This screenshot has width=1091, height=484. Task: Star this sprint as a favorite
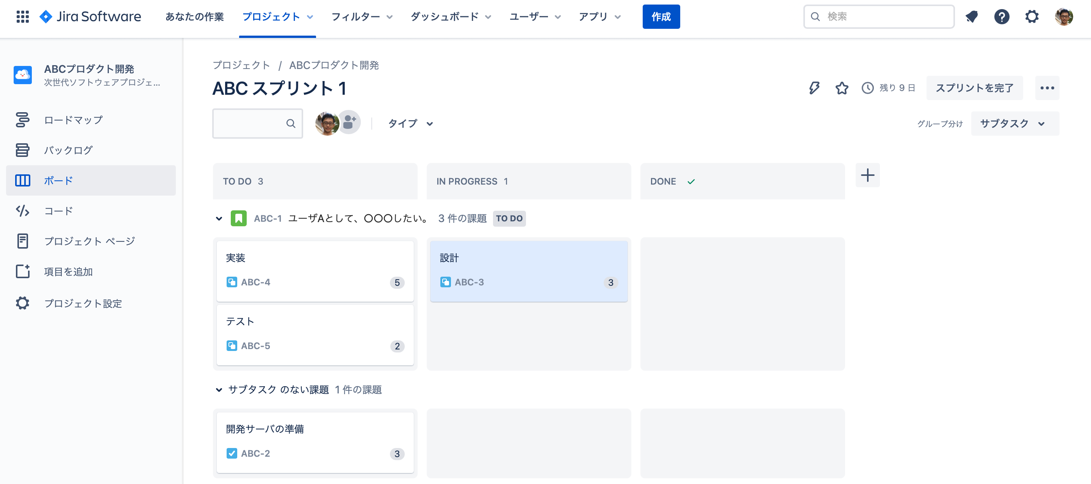tap(842, 88)
